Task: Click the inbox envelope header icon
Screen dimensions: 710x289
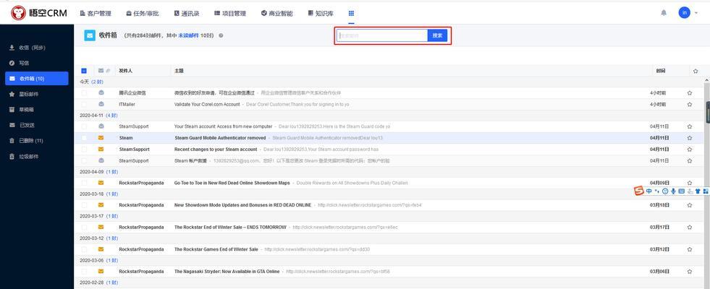Action: 90,35
